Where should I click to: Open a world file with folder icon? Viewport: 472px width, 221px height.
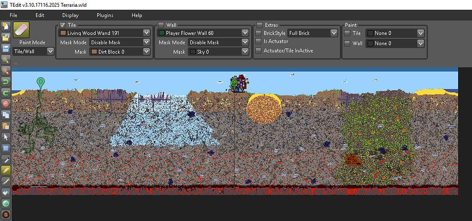pyautogui.click(x=6, y=37)
